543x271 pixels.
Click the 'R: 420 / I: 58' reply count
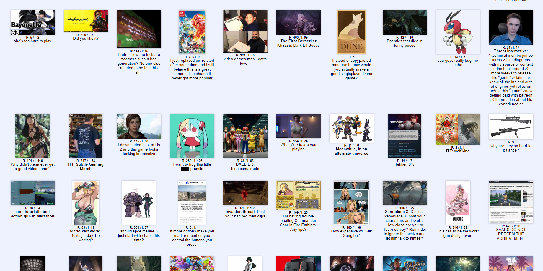511,226
